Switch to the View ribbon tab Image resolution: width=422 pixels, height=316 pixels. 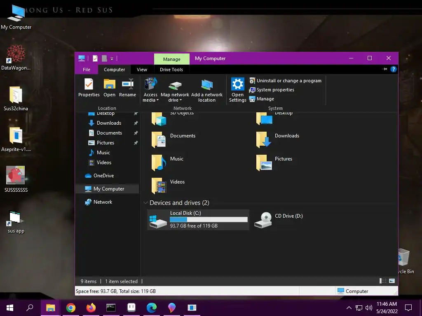142,70
